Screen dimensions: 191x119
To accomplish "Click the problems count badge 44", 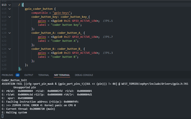I will [x=18, y=75].
